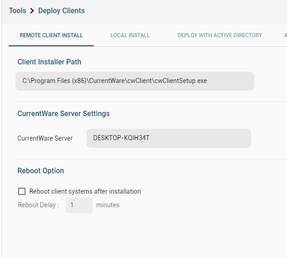Click the CurrentWare Server field label
287x258 pixels.
click(45, 138)
